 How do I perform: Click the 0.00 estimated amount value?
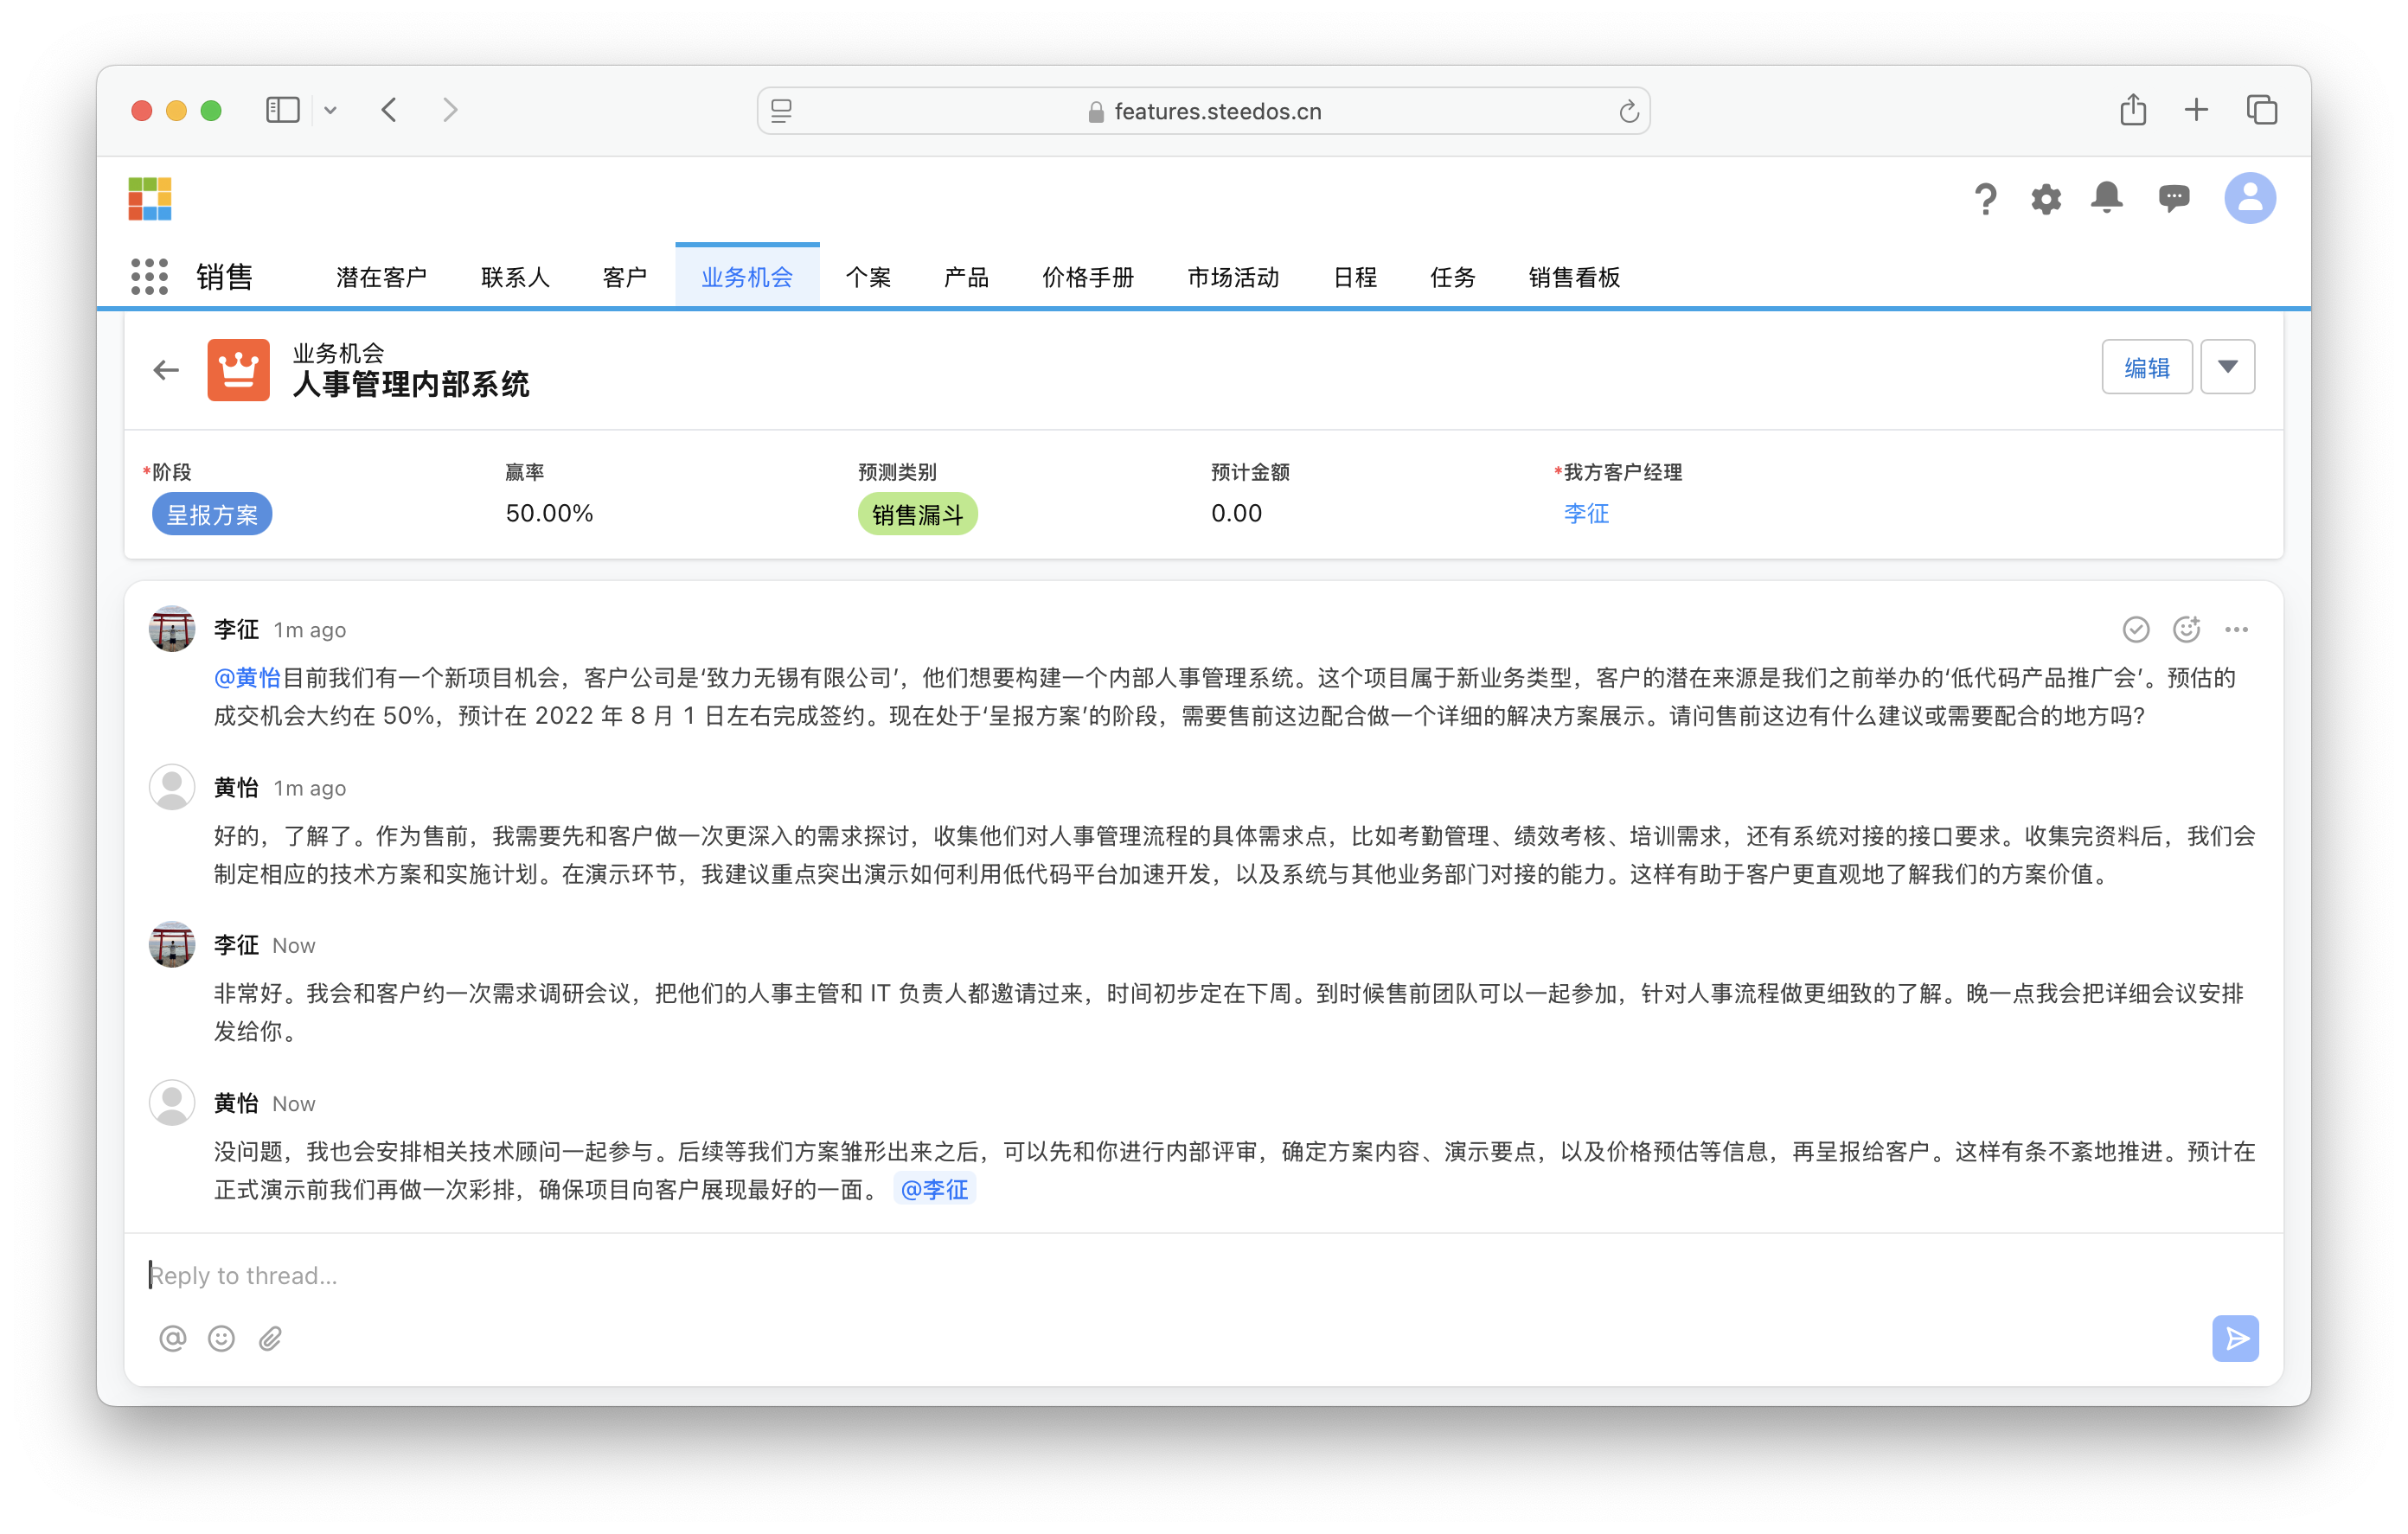point(1236,513)
